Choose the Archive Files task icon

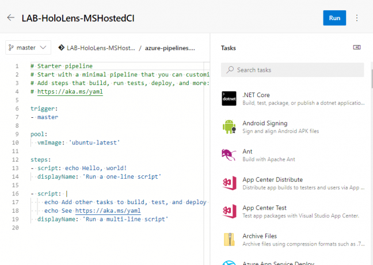[x=229, y=239]
